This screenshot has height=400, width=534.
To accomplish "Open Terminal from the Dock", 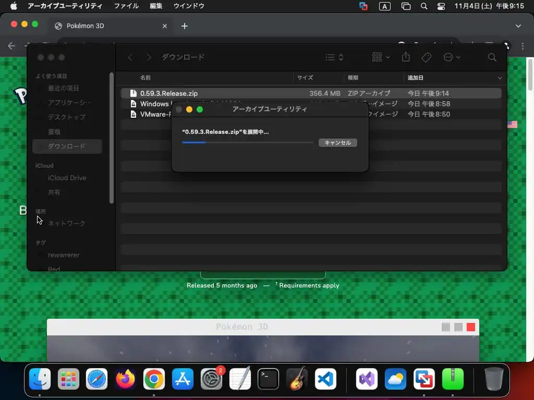I will (269, 379).
